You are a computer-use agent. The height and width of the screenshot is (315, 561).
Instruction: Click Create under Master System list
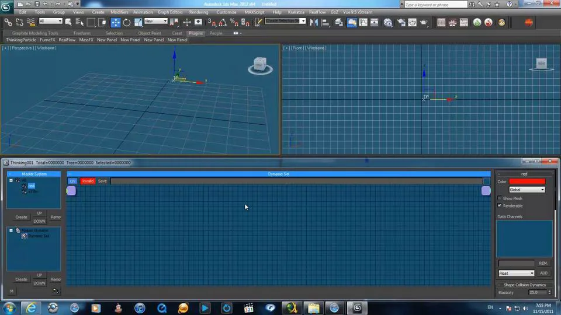tap(21, 217)
